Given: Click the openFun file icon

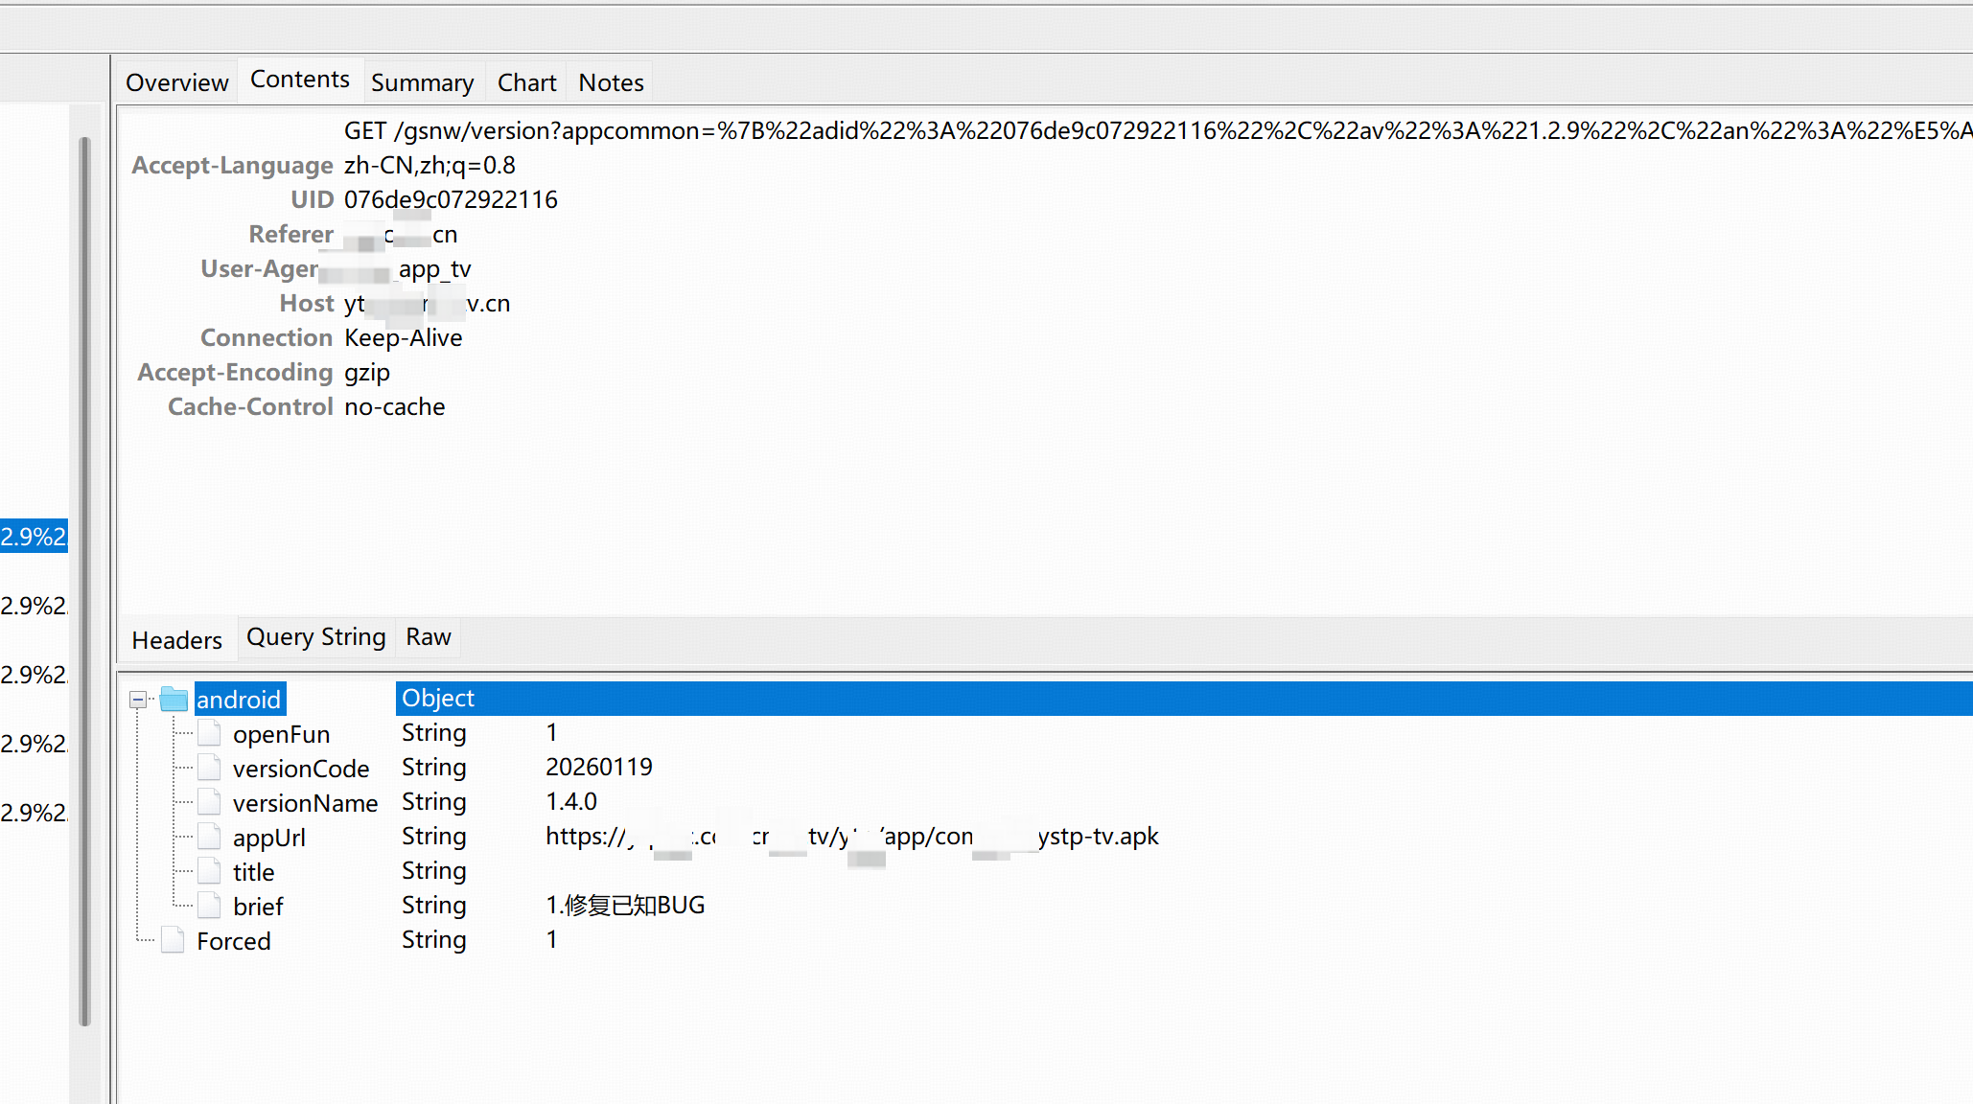Looking at the screenshot, I should click(x=209, y=734).
